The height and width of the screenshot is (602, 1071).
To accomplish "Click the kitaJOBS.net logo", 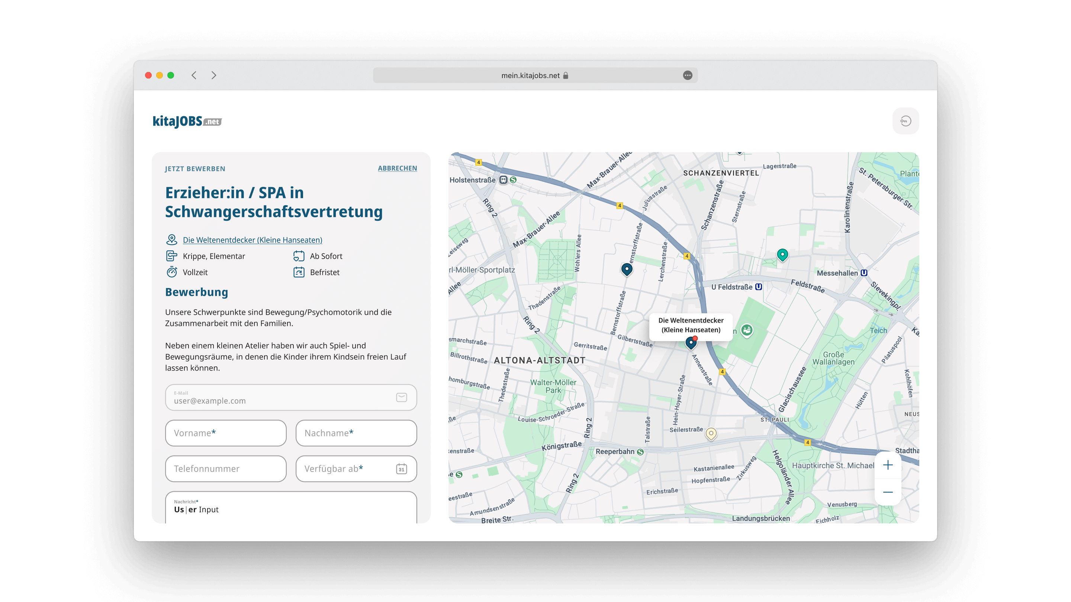I will coord(187,121).
